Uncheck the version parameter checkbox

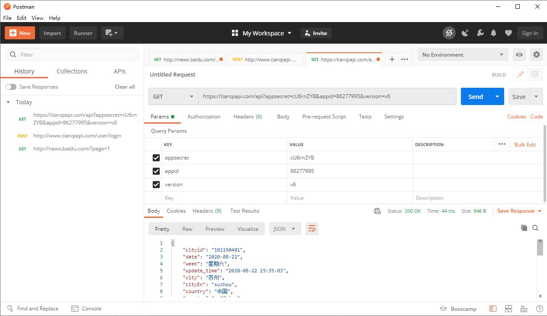tap(156, 185)
